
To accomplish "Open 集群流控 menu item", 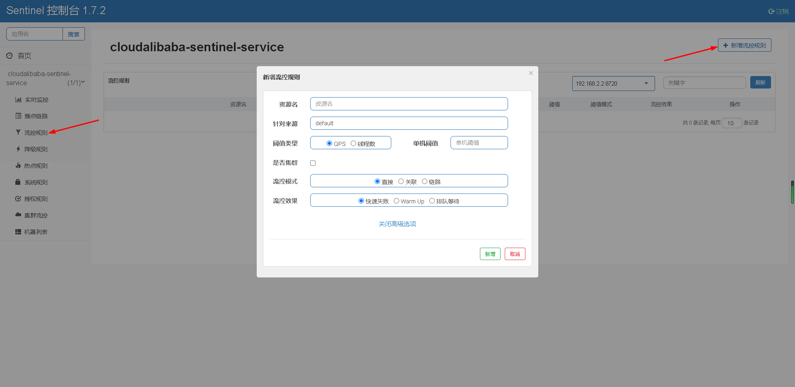I will coord(36,215).
